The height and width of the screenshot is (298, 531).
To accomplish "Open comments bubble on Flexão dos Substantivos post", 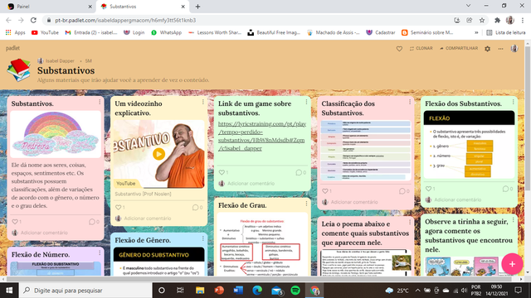I will coord(505,189).
